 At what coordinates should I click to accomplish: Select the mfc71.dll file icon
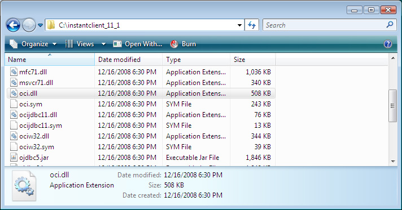point(14,72)
